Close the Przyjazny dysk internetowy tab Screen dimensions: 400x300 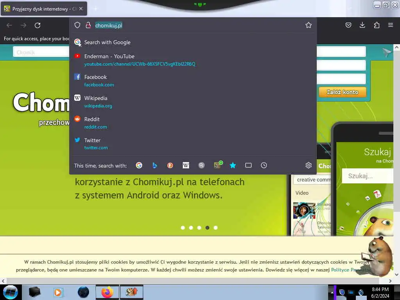(x=81, y=9)
